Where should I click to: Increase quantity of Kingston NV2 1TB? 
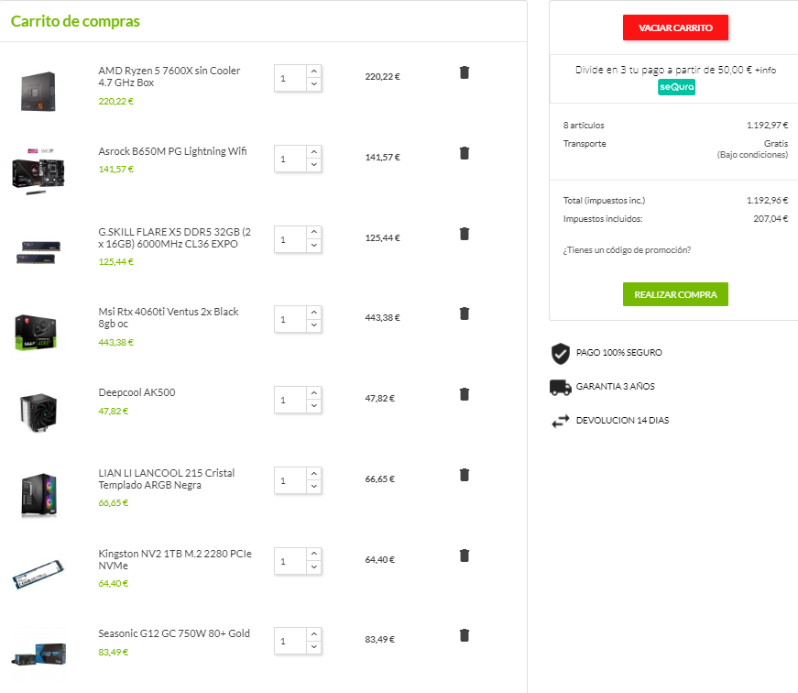pos(314,554)
